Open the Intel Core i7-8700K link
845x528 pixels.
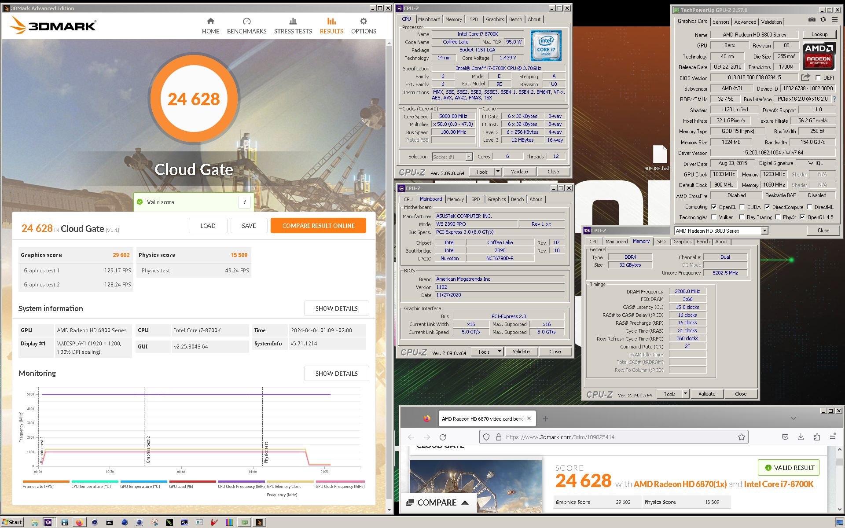[x=779, y=484]
